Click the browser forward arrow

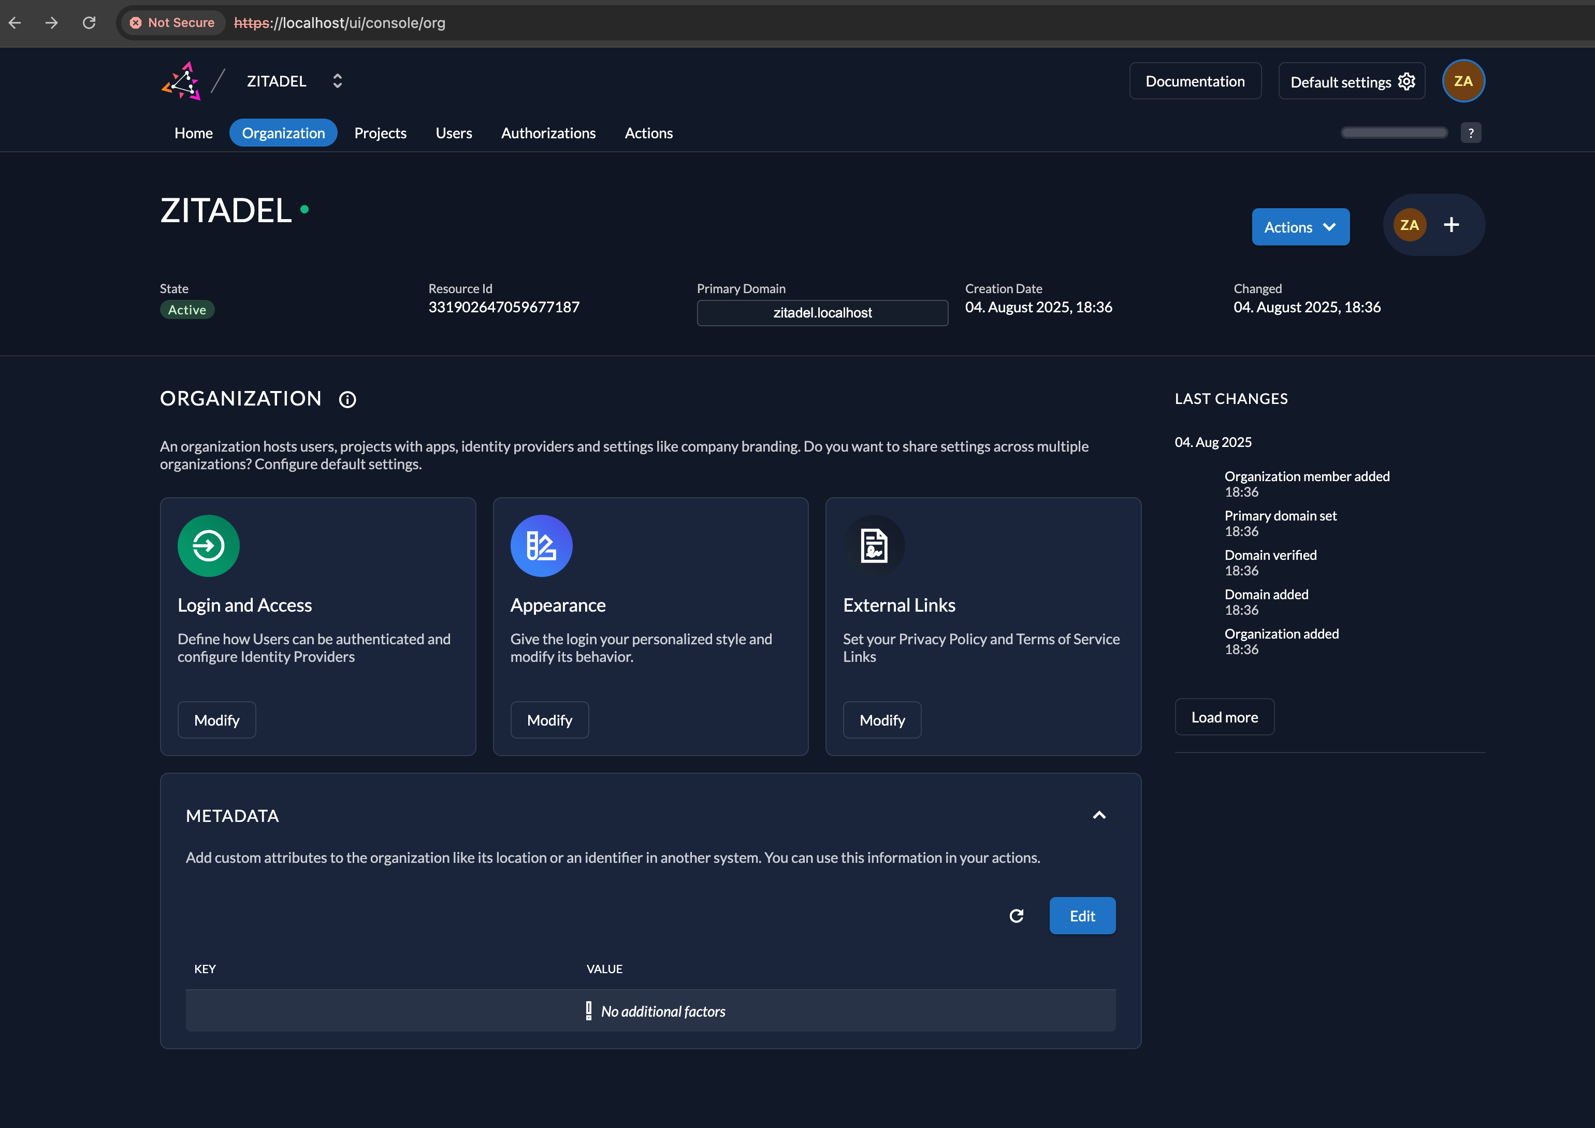tap(51, 23)
